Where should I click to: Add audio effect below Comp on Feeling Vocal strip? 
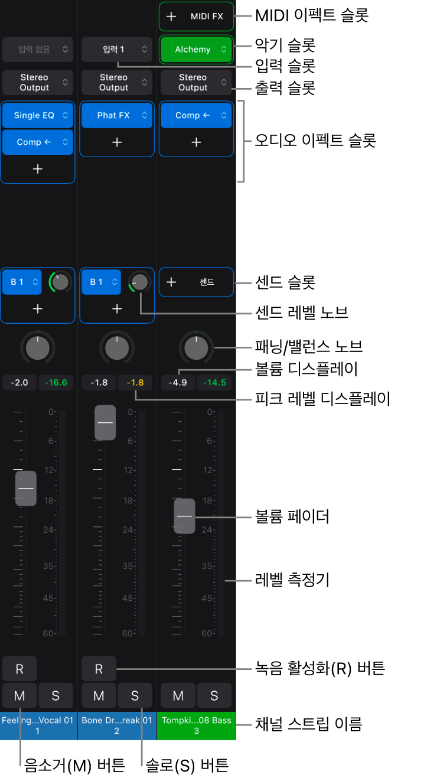click(x=38, y=169)
